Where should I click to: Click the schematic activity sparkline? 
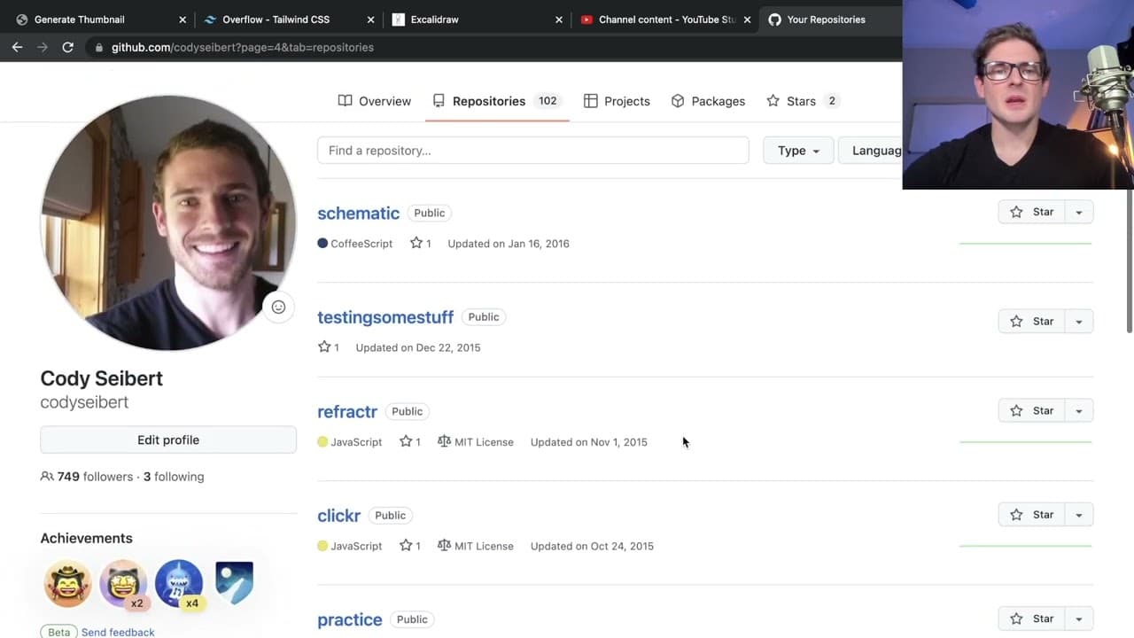pyautogui.click(x=1025, y=243)
